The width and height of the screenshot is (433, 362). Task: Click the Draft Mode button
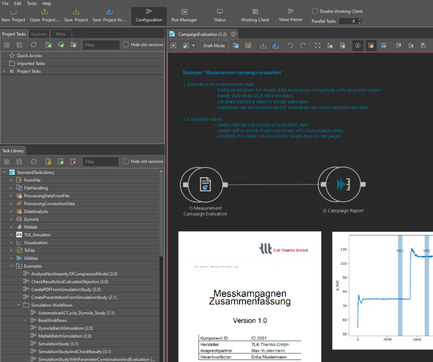(214, 46)
